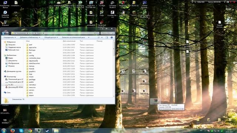Open the appcache folder
Screen dimensions: 237x133
click(x=33, y=47)
